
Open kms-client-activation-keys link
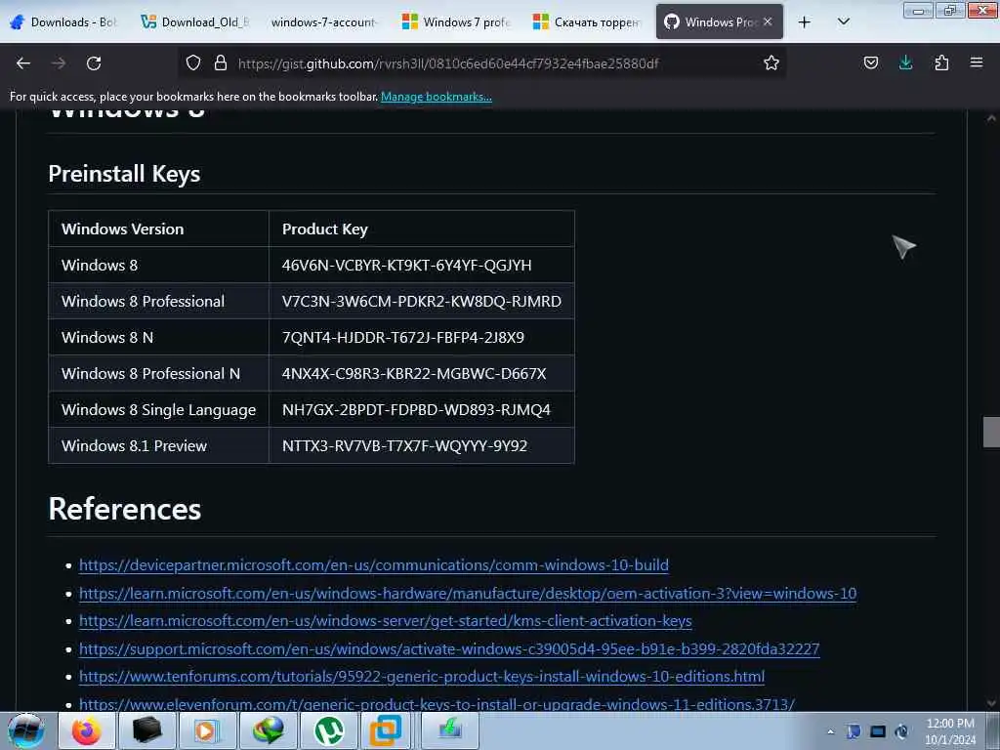point(385,620)
